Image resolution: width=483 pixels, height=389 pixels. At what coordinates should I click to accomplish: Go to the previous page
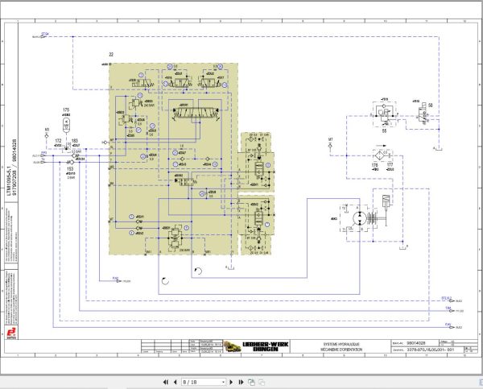[175, 383]
